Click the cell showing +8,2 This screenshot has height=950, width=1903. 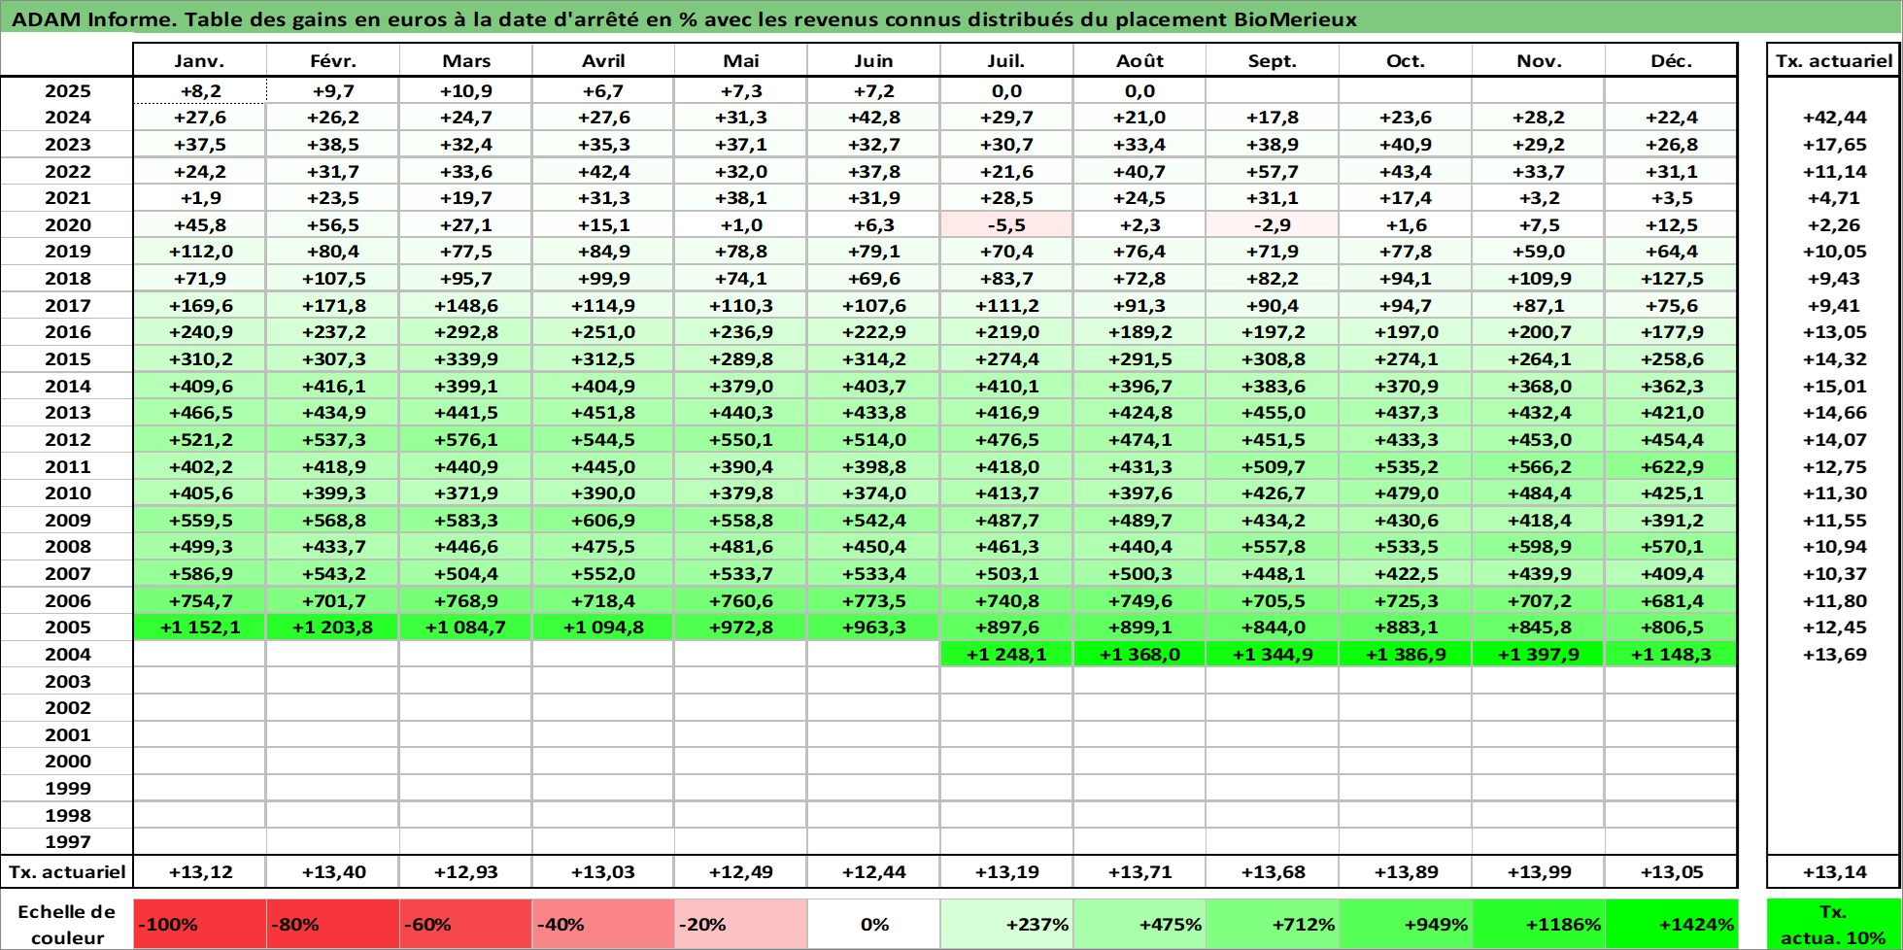[199, 90]
